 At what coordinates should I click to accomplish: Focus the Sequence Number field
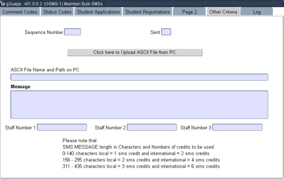point(72,32)
